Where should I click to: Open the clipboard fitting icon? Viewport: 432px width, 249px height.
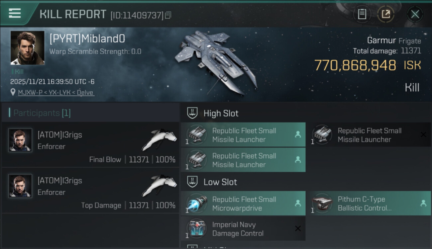[x=362, y=14]
